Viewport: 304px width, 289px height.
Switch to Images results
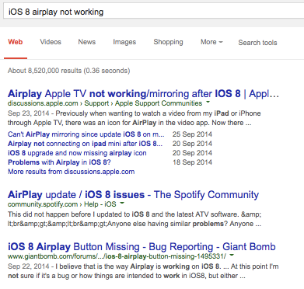coord(124,42)
